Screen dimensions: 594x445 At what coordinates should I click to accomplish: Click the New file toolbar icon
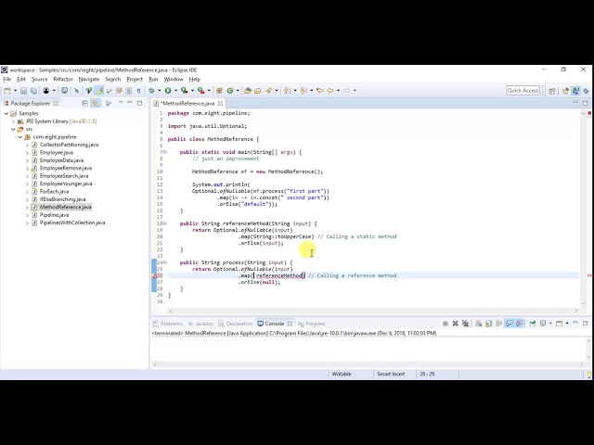pyautogui.click(x=7, y=91)
